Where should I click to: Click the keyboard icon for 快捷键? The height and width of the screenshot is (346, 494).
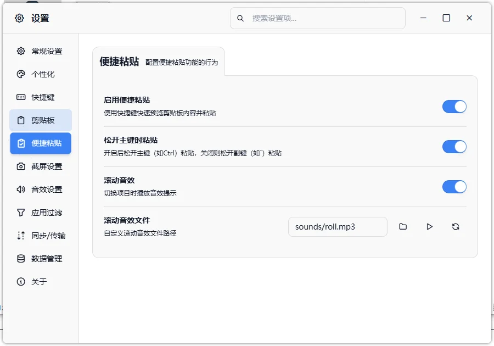click(21, 97)
